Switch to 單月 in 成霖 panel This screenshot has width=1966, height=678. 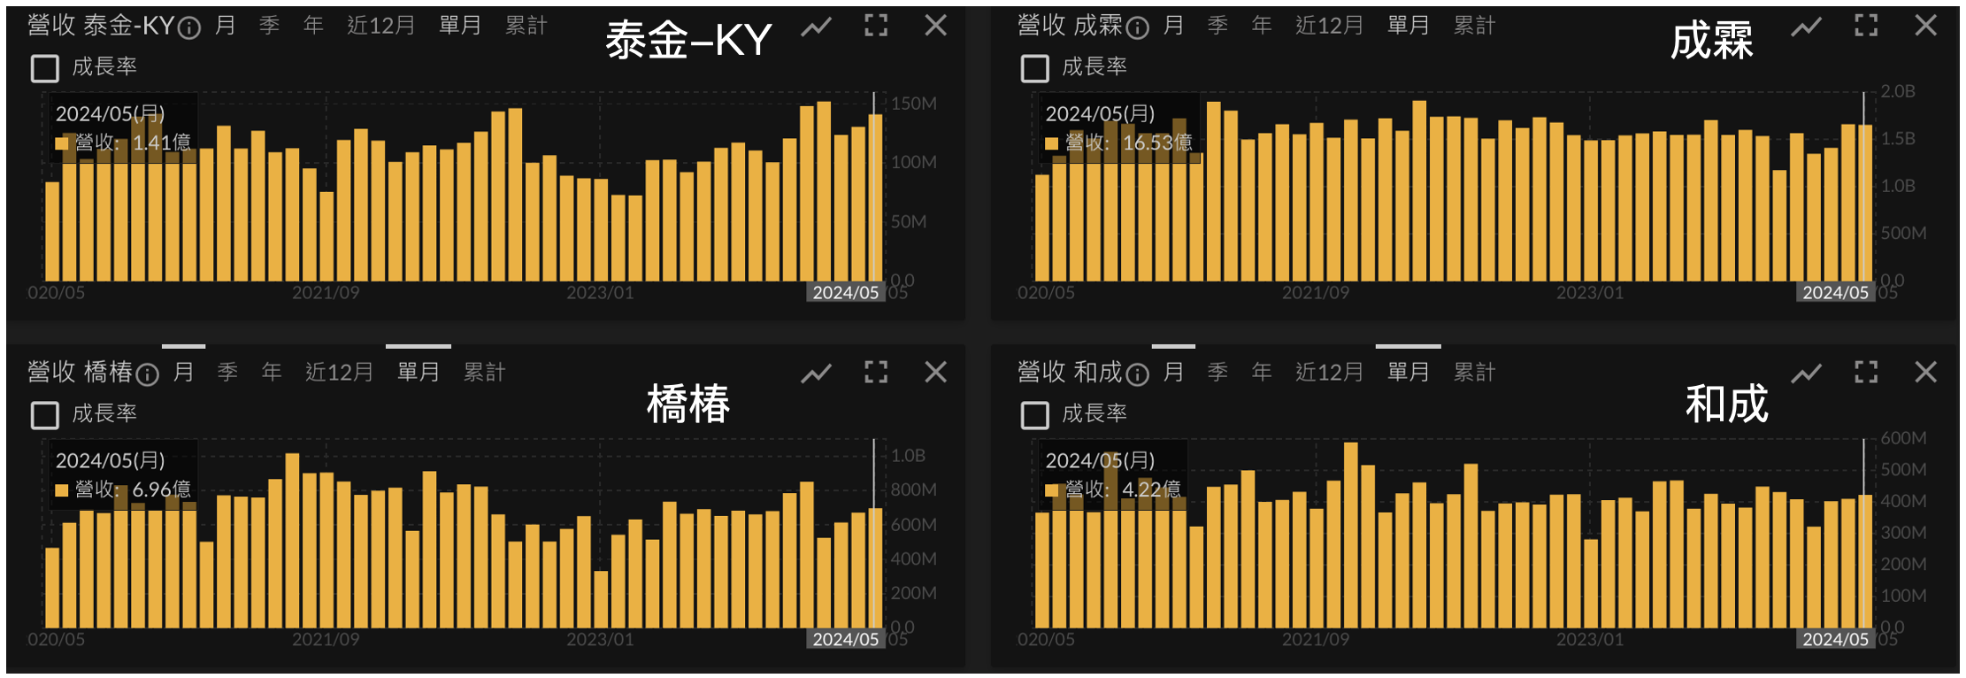coord(1409,26)
